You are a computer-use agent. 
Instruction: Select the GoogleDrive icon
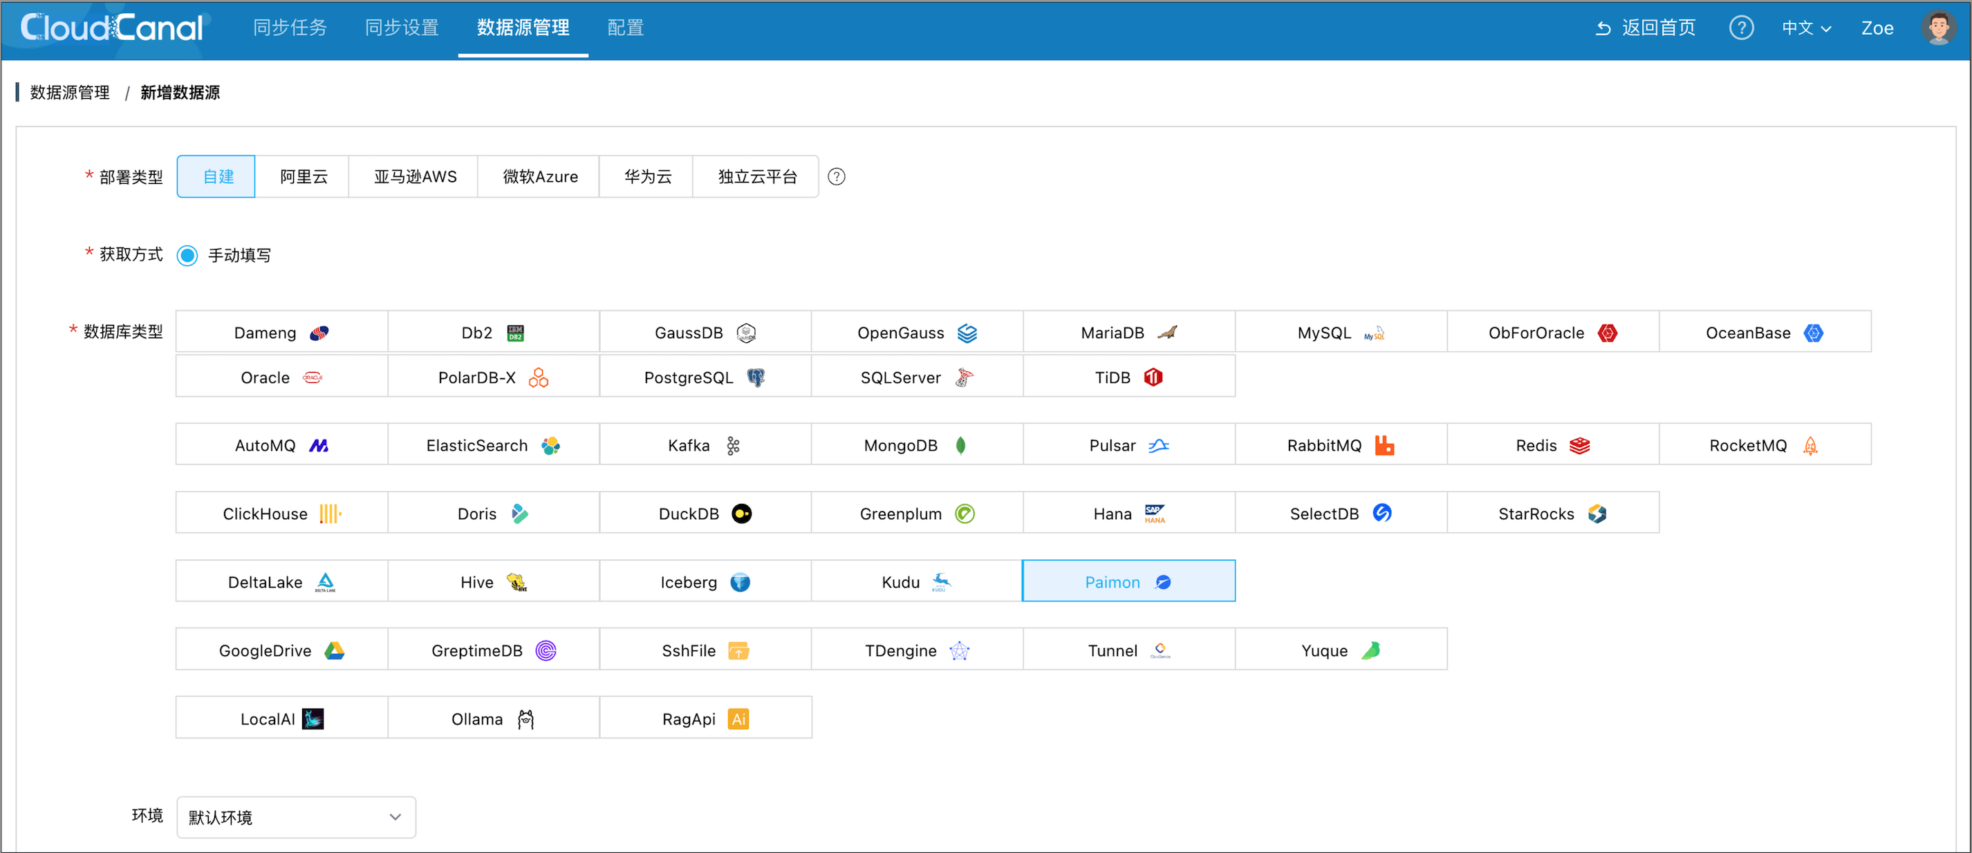coord(335,651)
